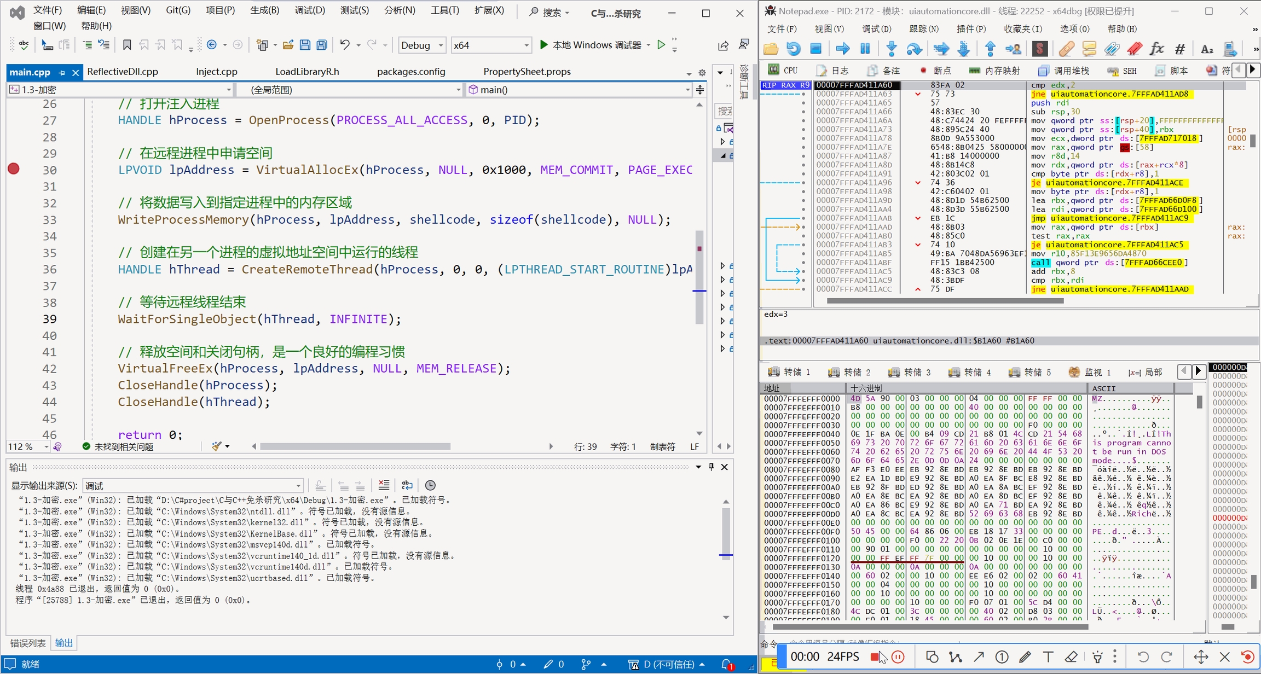Click x64dbg restart debugging icon

tap(793, 49)
